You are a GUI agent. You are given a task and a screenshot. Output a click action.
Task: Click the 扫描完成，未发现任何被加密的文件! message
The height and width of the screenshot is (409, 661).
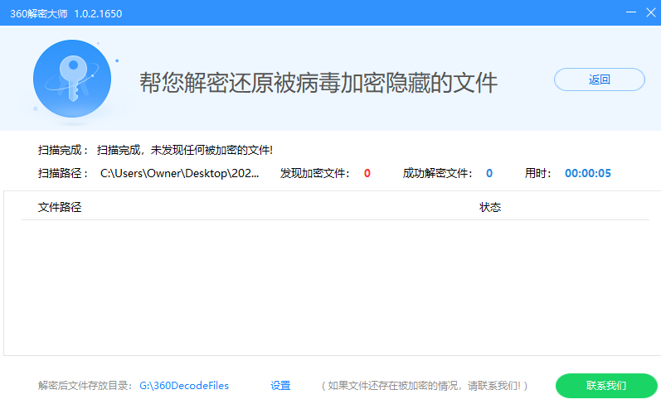click(185, 150)
